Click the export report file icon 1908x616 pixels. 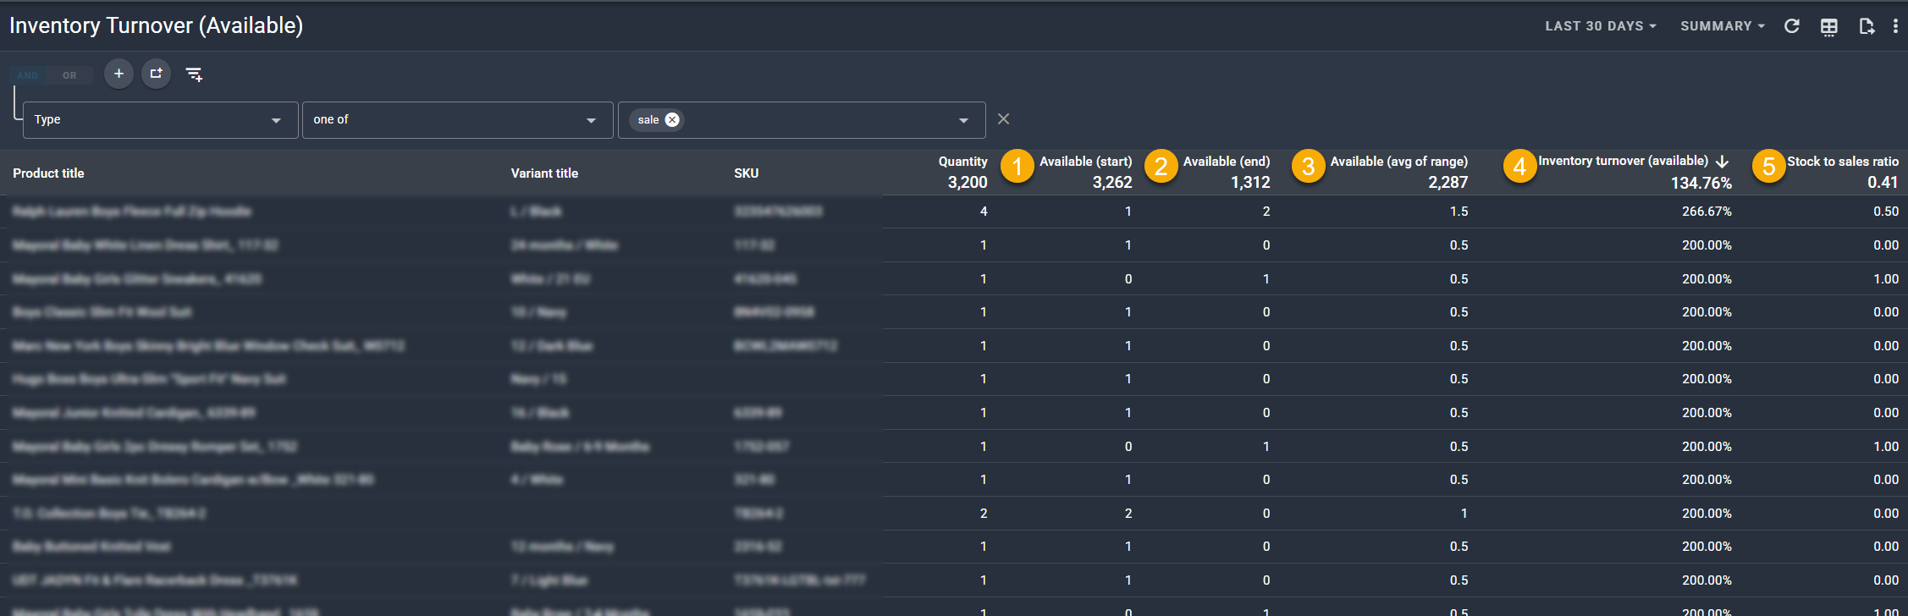point(1866,27)
